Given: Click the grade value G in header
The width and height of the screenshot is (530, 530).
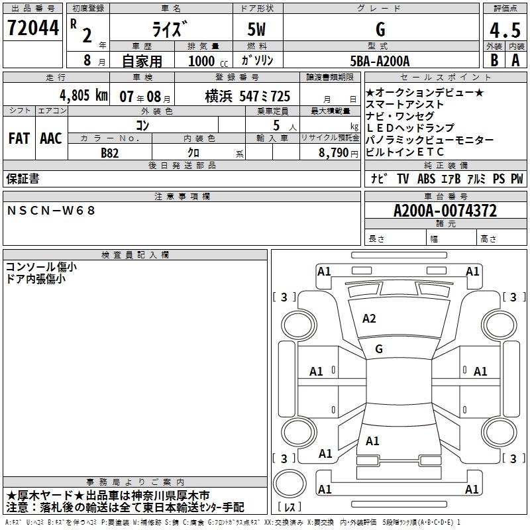Looking at the screenshot, I should coord(380,29).
